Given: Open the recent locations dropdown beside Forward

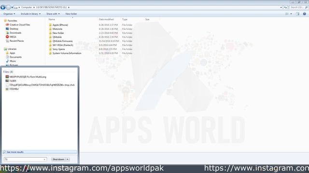Looking at the screenshot, I should (12, 8).
